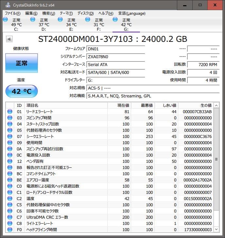Open the ディスク(D) menu
The image size is (225, 238).
pyautogui.click(x=85, y=13)
